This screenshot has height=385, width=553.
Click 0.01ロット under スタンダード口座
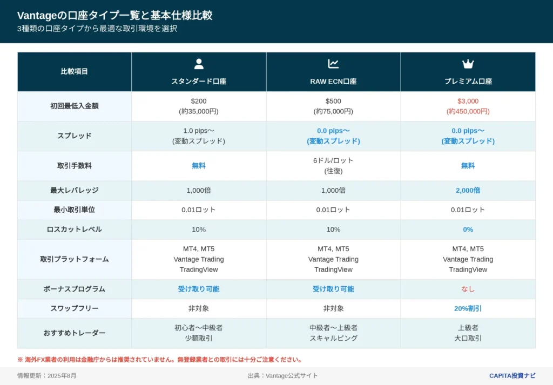(x=199, y=210)
